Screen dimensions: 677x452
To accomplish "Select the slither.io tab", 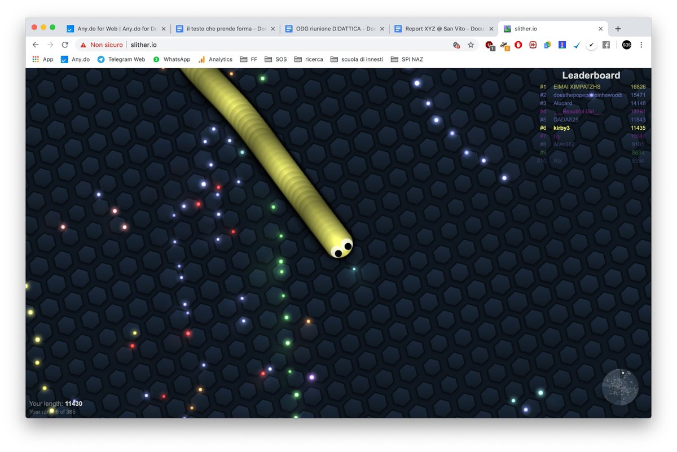I will [x=553, y=28].
